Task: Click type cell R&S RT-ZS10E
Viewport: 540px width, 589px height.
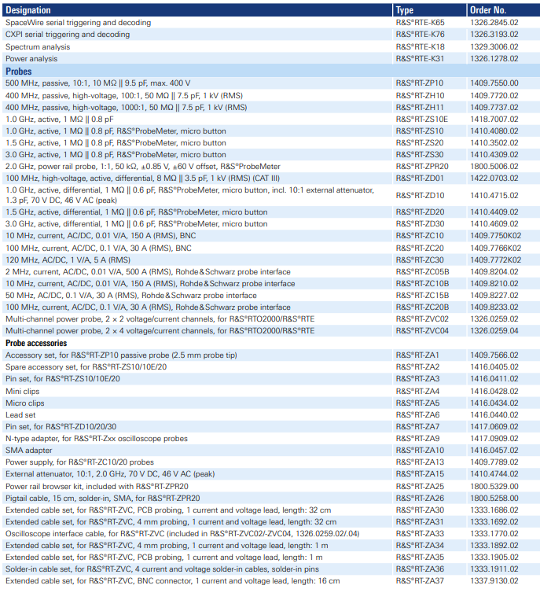Action: [422, 120]
